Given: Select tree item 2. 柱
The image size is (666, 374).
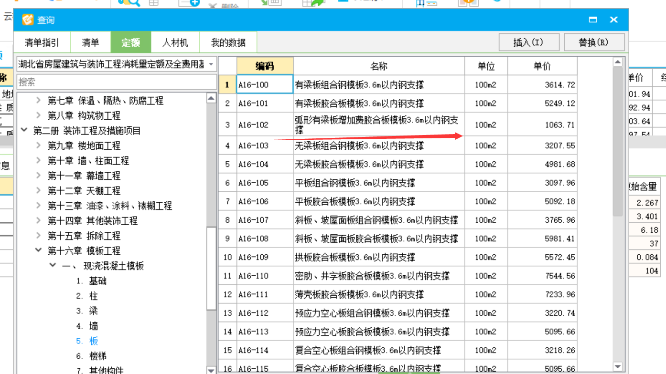Looking at the screenshot, I should 87,296.
